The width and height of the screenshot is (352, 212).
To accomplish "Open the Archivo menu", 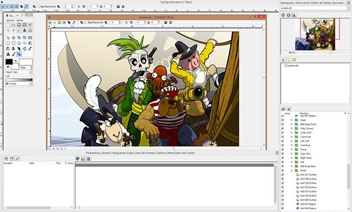I will pyautogui.click(x=10, y=21).
